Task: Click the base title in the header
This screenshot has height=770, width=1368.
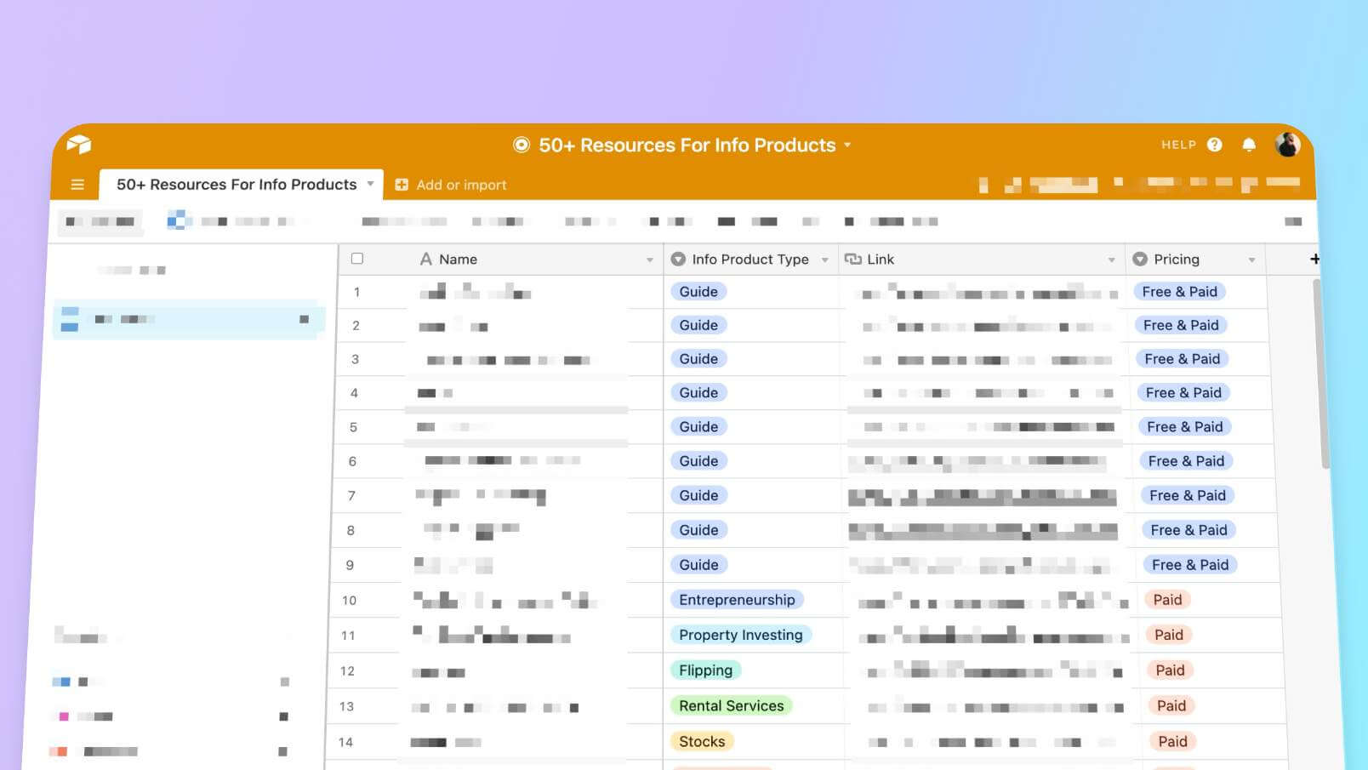Action: [687, 145]
